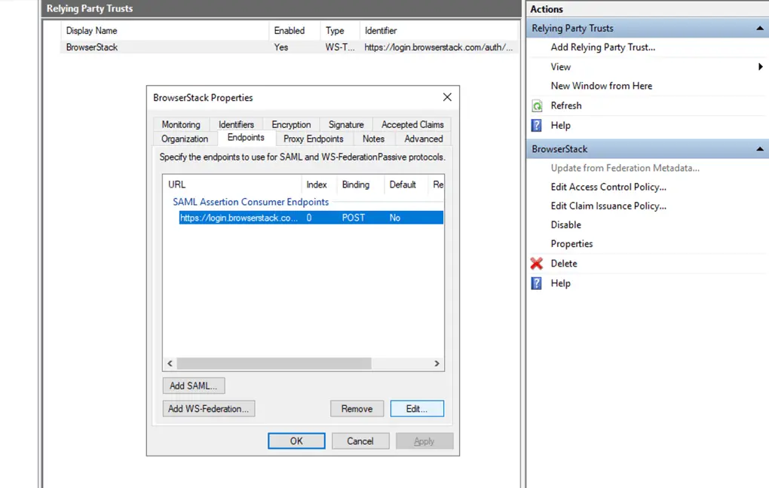Switch to the Advanced tab
The height and width of the screenshot is (488, 769).
click(423, 139)
